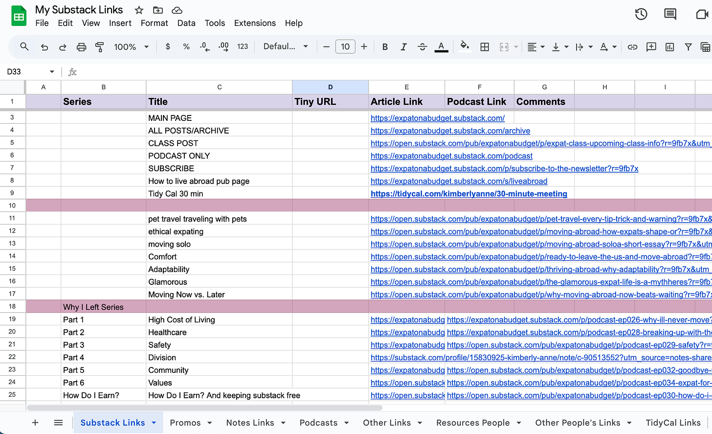Click the merge cells icon
Image resolution: width=712 pixels, height=434 pixels.
[504, 46]
